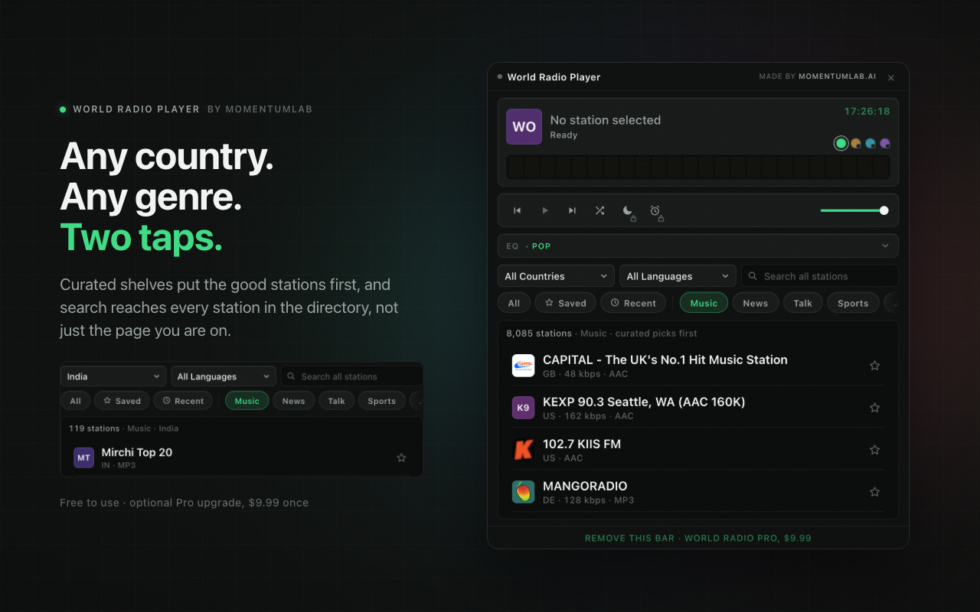
Task: Select the orange theme color dot
Action: pos(856,143)
